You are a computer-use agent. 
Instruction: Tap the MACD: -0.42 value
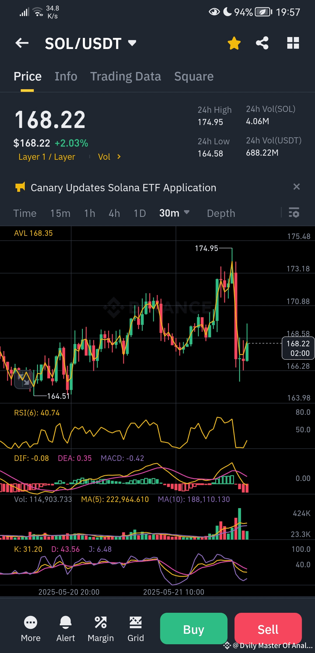click(122, 458)
